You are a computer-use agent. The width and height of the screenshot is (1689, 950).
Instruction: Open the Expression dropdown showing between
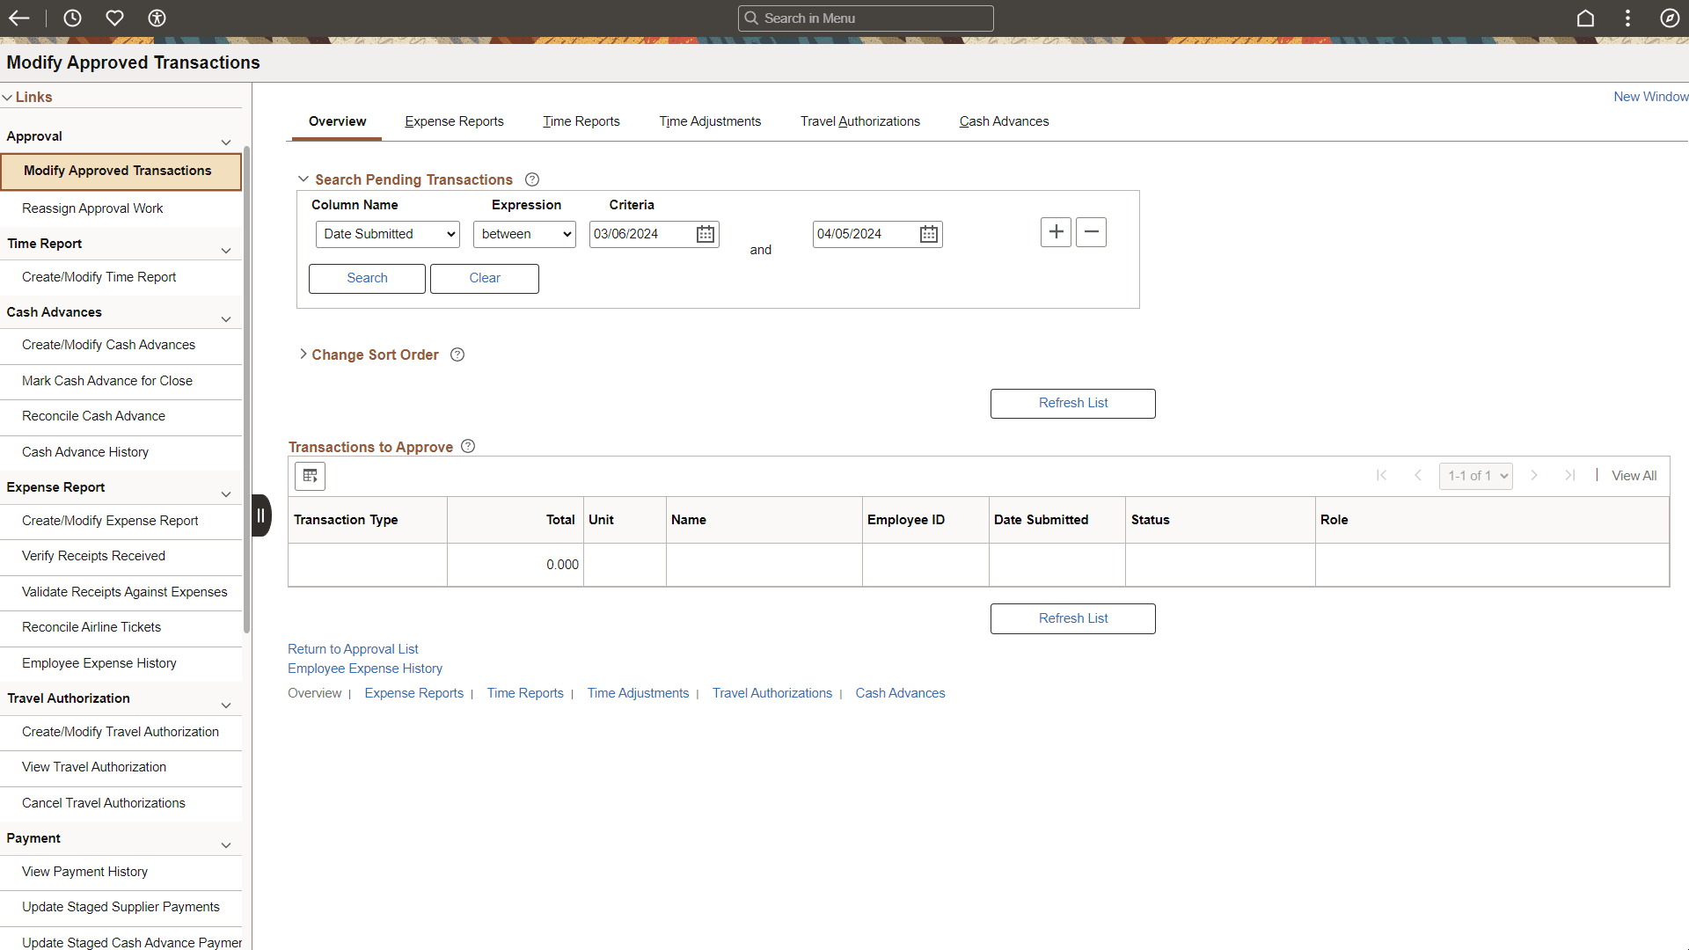click(523, 234)
